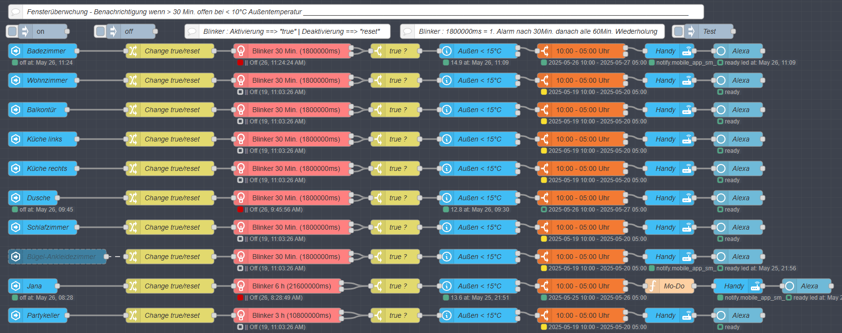Click status text '13.6 at: May 25, 21:51'

(480, 298)
